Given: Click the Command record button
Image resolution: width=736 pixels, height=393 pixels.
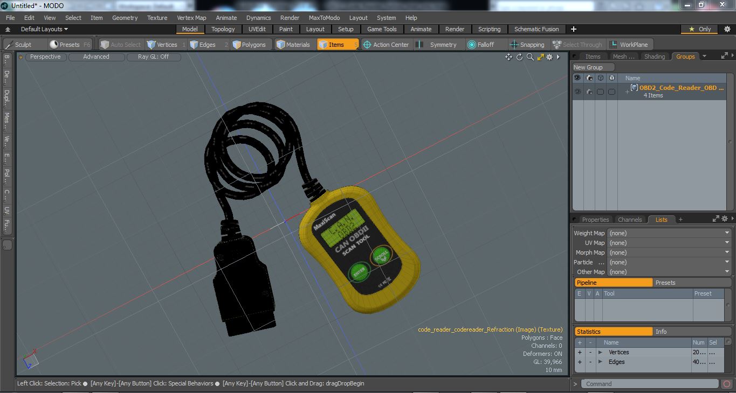Looking at the screenshot, I should (727, 384).
